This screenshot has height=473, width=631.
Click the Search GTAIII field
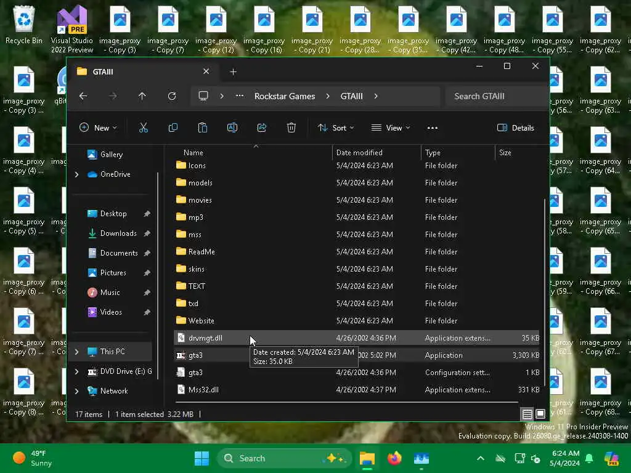[x=497, y=96]
